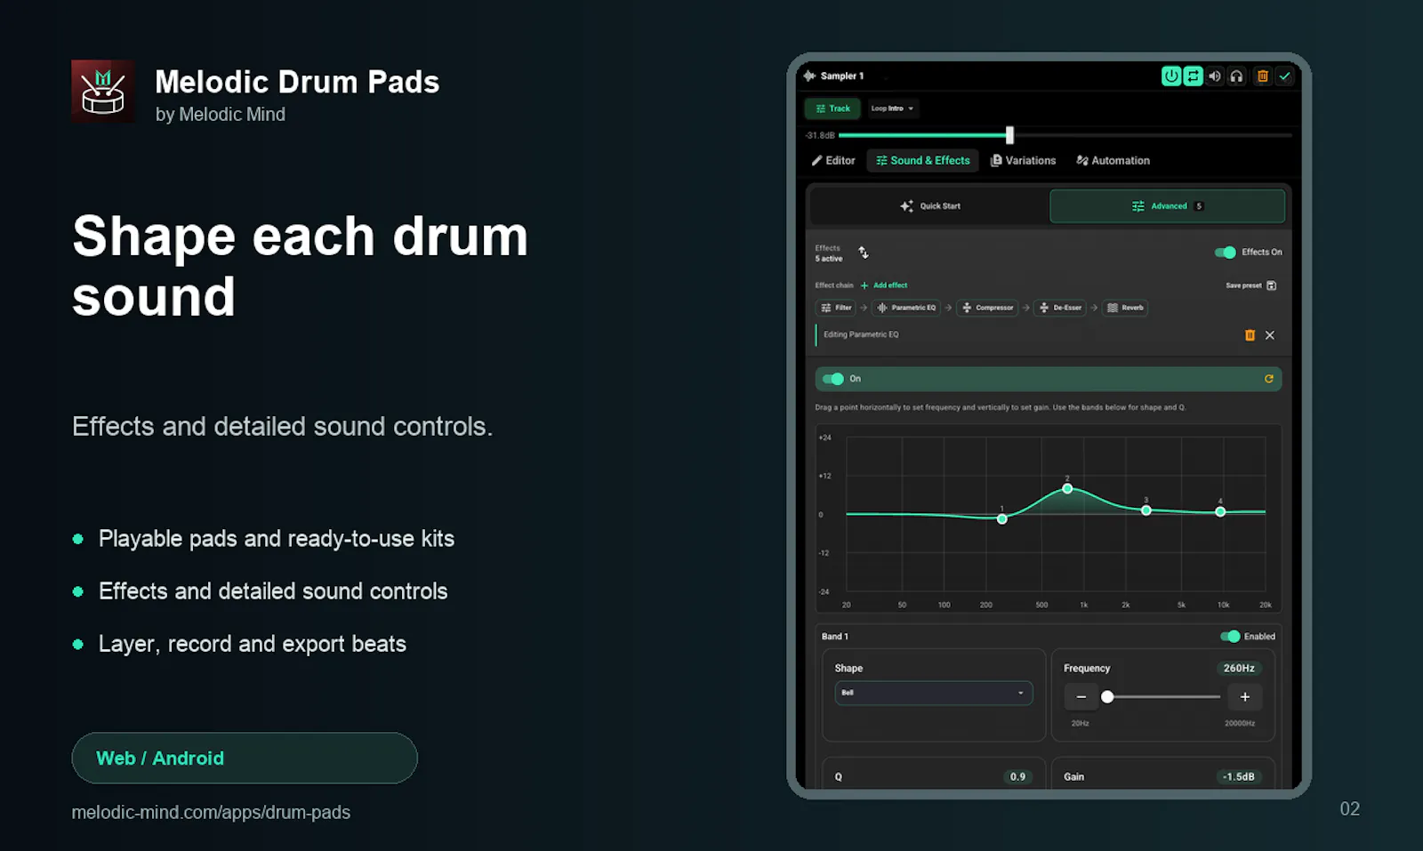Reset the EQ with the orange refresh icon
This screenshot has height=851, width=1423.
click(x=1269, y=379)
